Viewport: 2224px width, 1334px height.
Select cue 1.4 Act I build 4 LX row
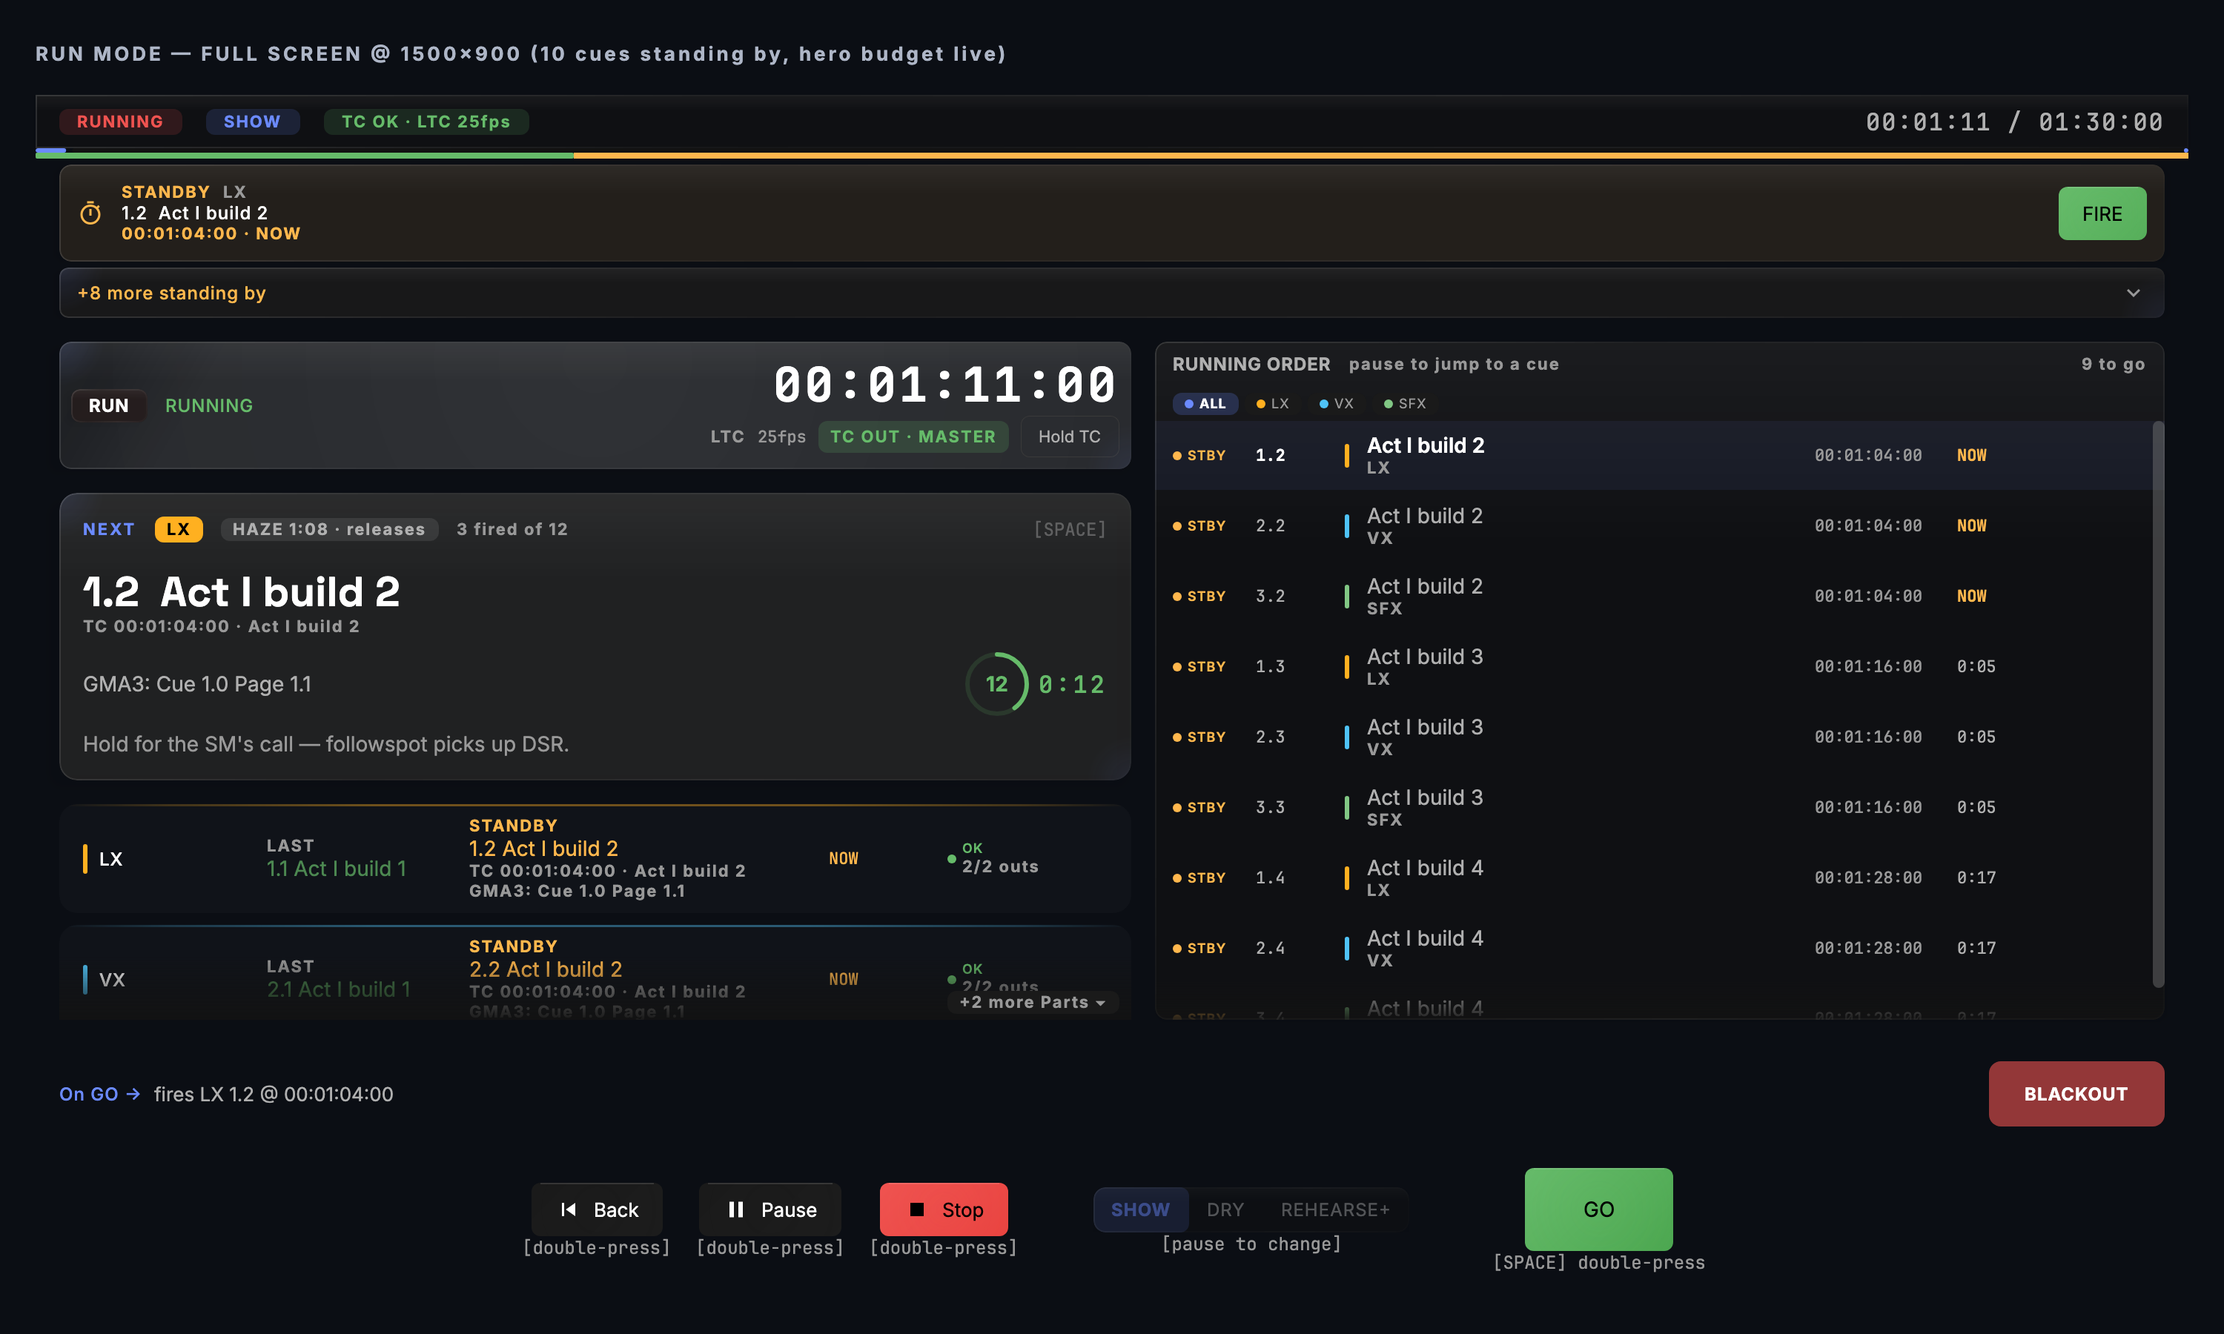pyautogui.click(x=1654, y=877)
